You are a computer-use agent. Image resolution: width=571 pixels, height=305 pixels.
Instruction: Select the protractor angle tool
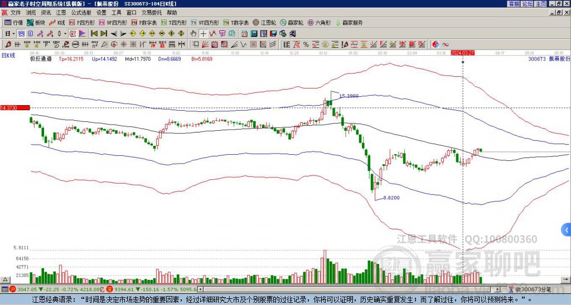(104, 45)
